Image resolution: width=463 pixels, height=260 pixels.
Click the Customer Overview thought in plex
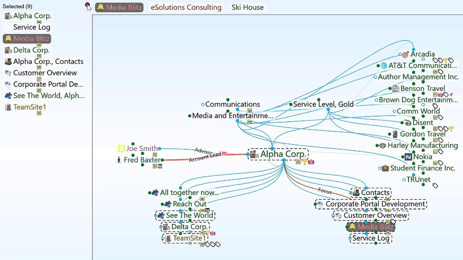point(375,216)
